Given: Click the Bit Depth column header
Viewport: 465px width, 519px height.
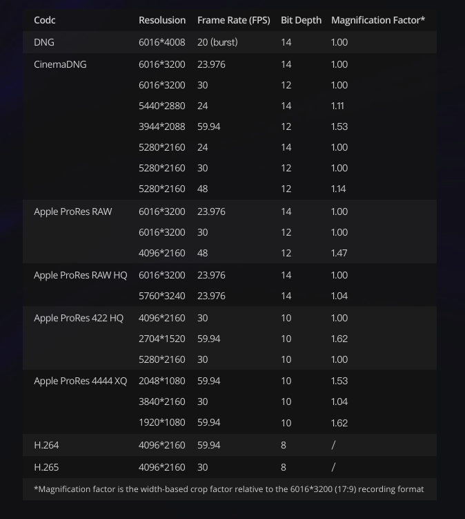Looking at the screenshot, I should [x=301, y=20].
